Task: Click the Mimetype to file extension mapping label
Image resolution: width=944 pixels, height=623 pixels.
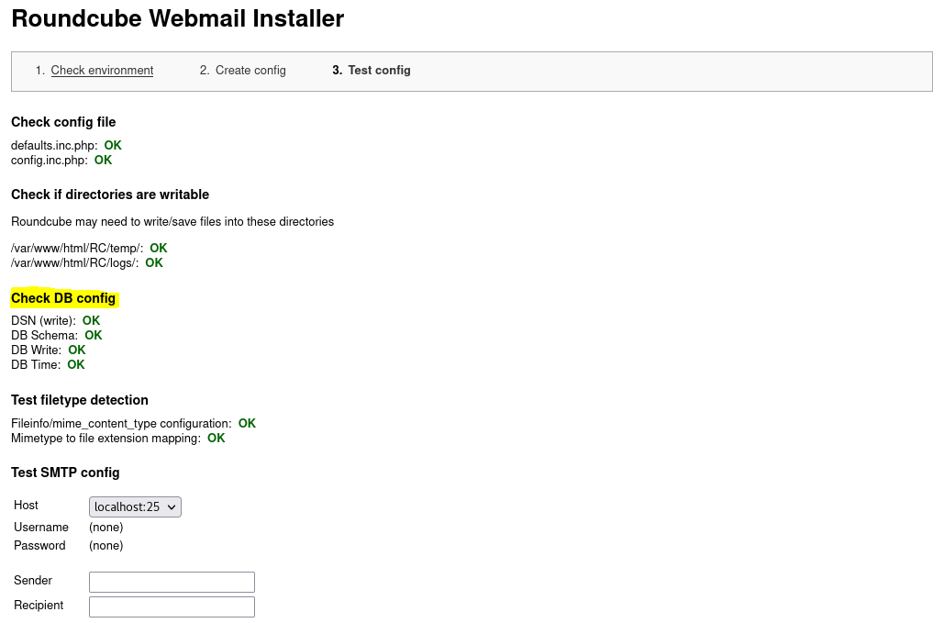Action: pos(106,439)
